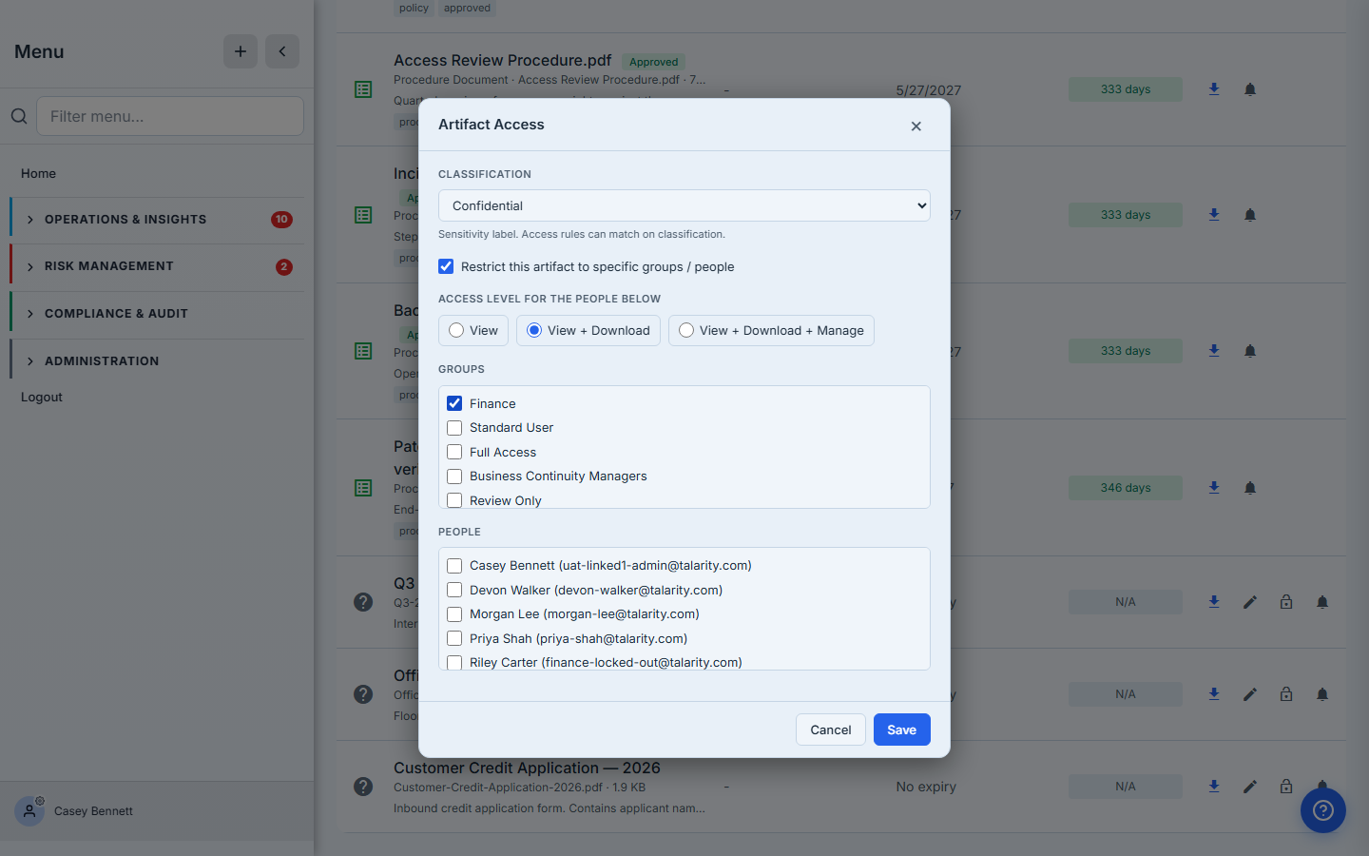
Task: Click the approved tag chip
Action: (x=467, y=8)
